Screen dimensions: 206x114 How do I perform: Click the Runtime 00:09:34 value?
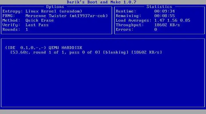pos(165,11)
